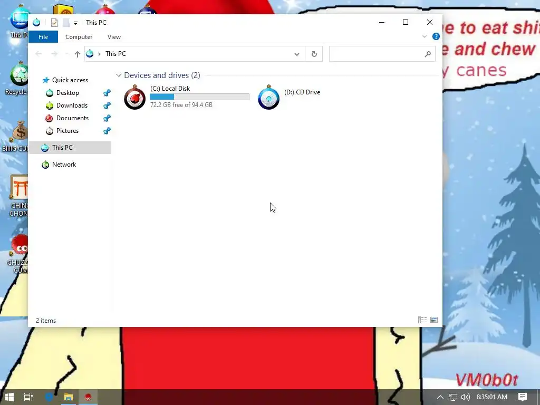Click the pin icon next to Desktop
Screen dimensions: 540x405
click(107, 93)
